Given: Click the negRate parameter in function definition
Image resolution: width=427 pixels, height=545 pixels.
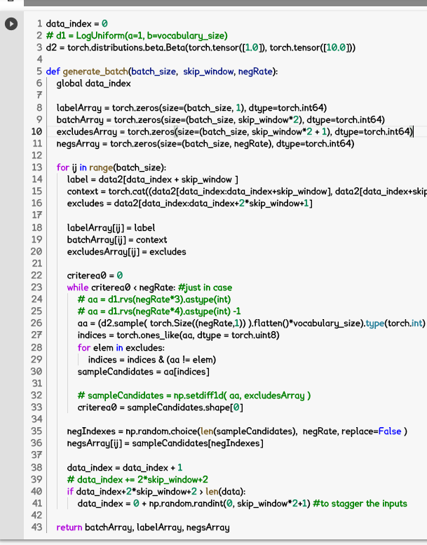Looking at the screenshot, I should point(255,72).
